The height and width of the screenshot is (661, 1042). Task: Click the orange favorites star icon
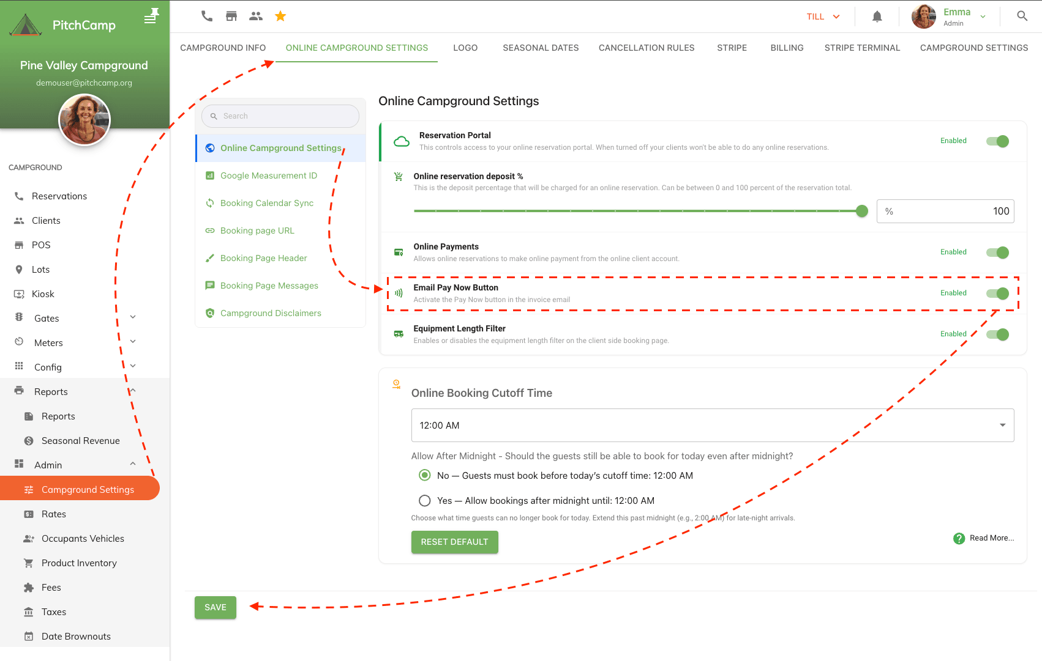[x=280, y=17]
